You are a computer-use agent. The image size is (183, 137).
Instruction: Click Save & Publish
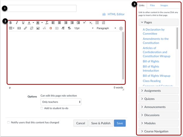(101, 123)
